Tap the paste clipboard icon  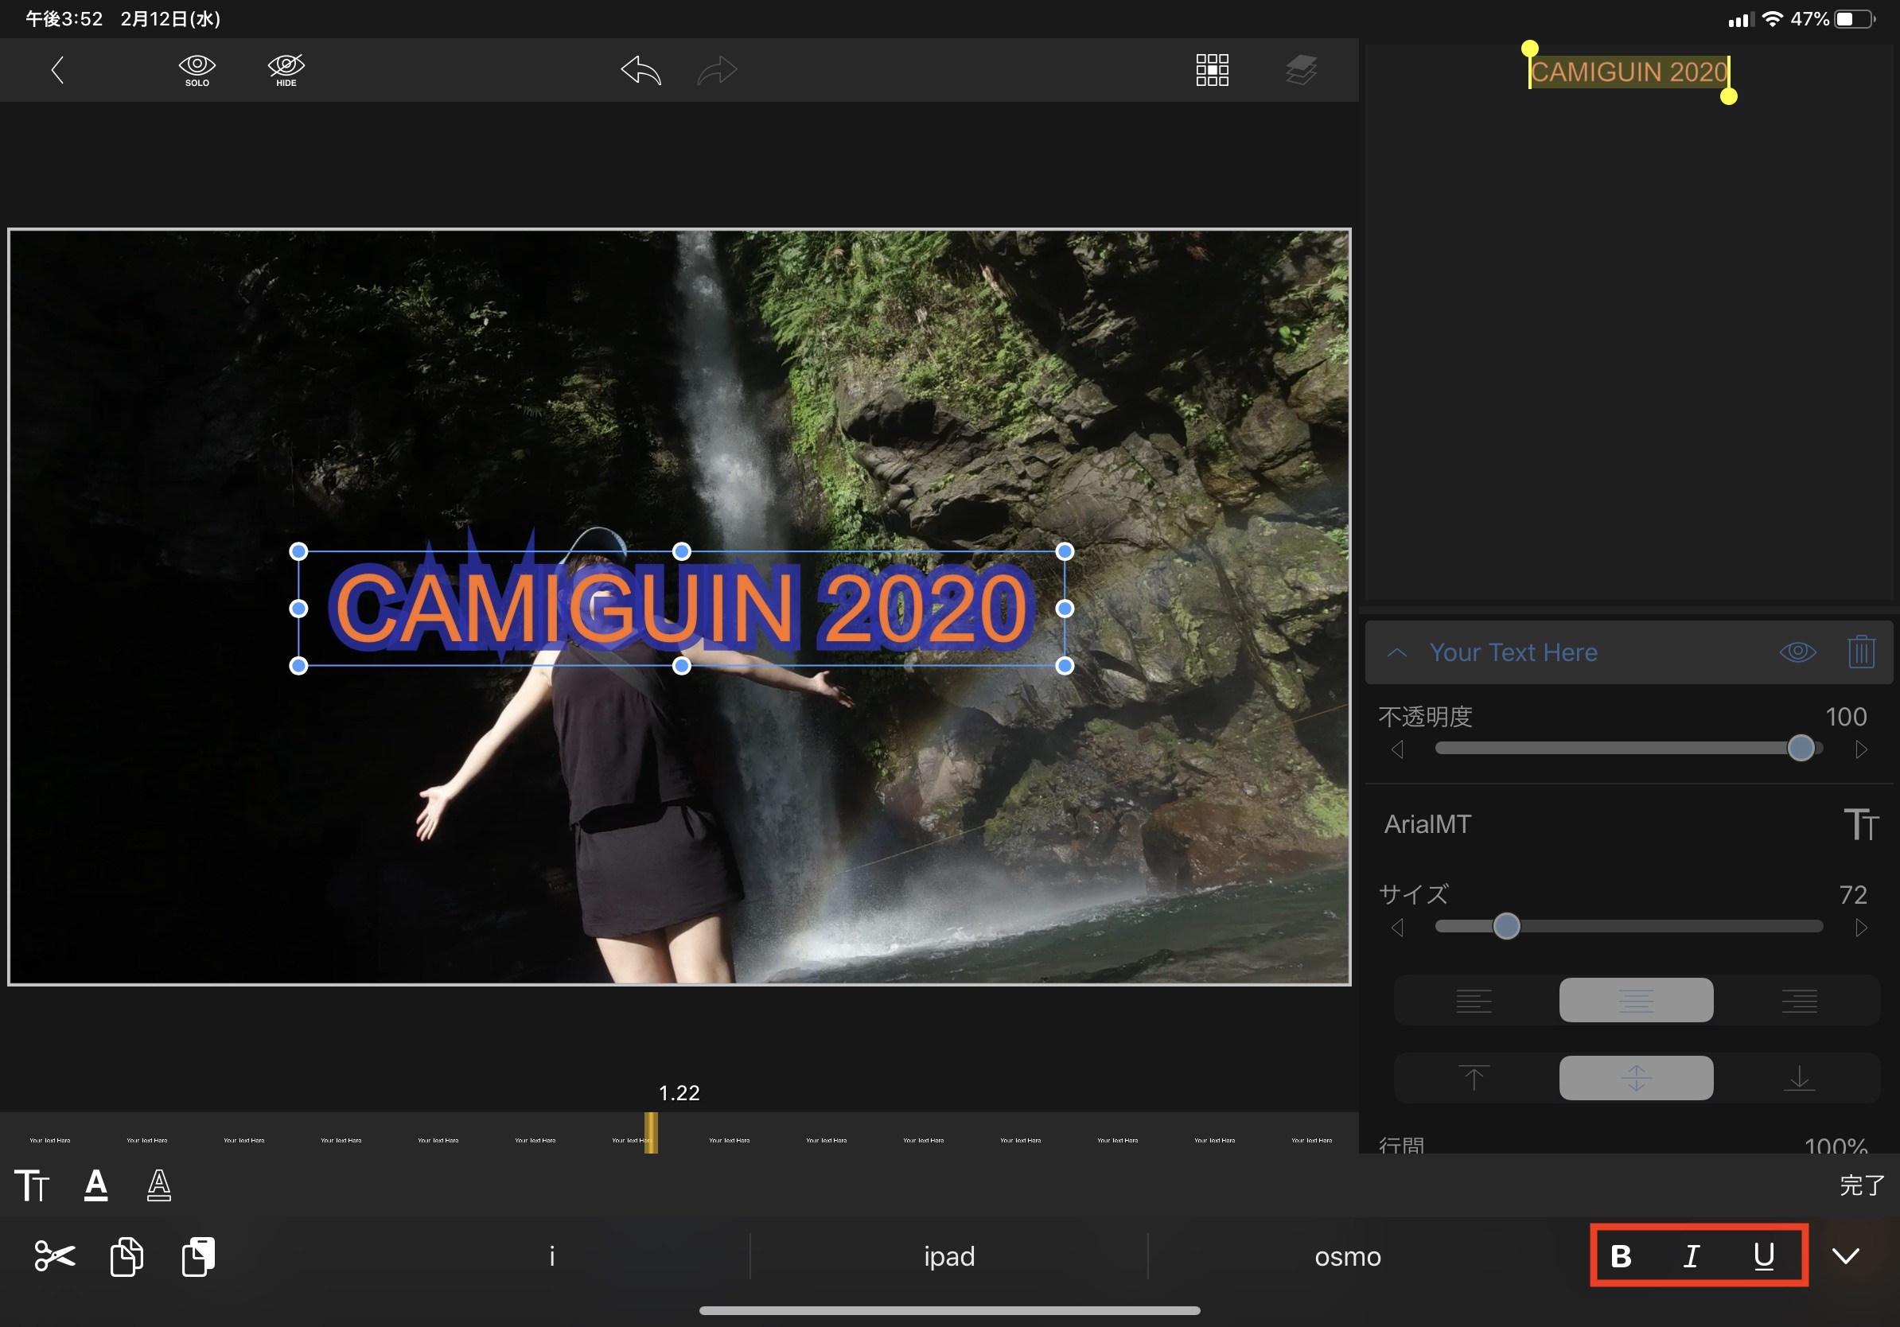[199, 1256]
